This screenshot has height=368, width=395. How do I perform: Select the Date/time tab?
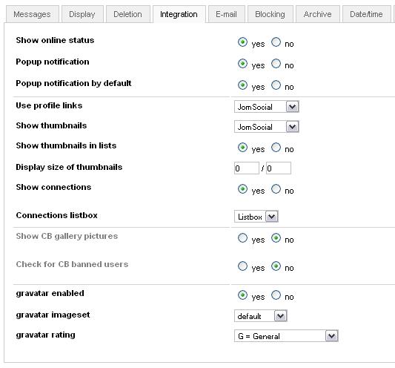point(366,14)
